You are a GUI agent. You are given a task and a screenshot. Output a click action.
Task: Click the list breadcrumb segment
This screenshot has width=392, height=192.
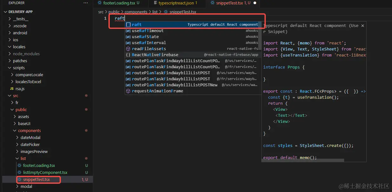155,12
